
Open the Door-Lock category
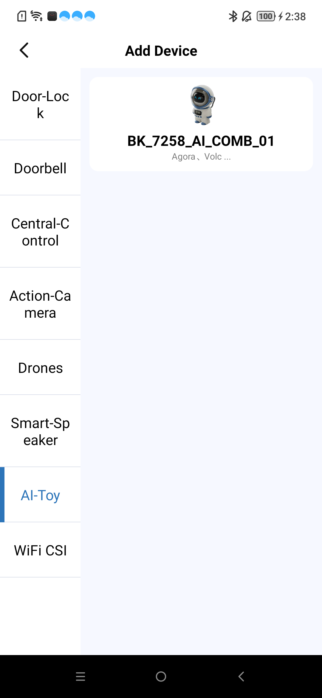[x=40, y=104]
